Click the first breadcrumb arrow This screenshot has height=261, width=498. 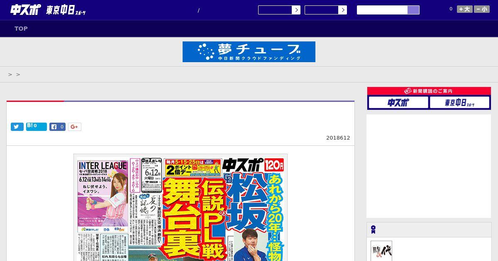(x=10, y=75)
